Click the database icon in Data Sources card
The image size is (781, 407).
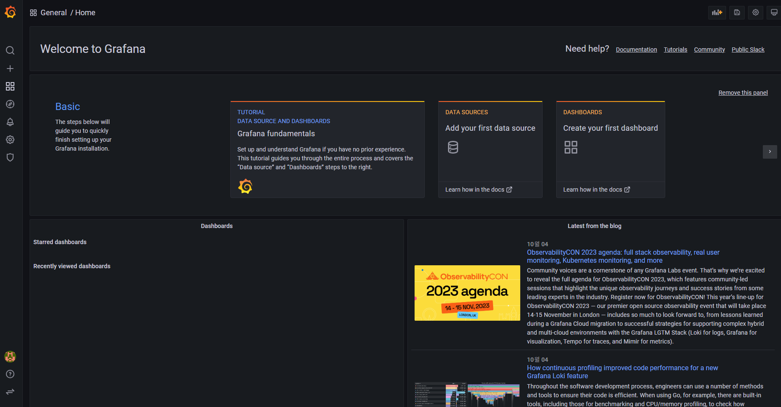pos(453,147)
